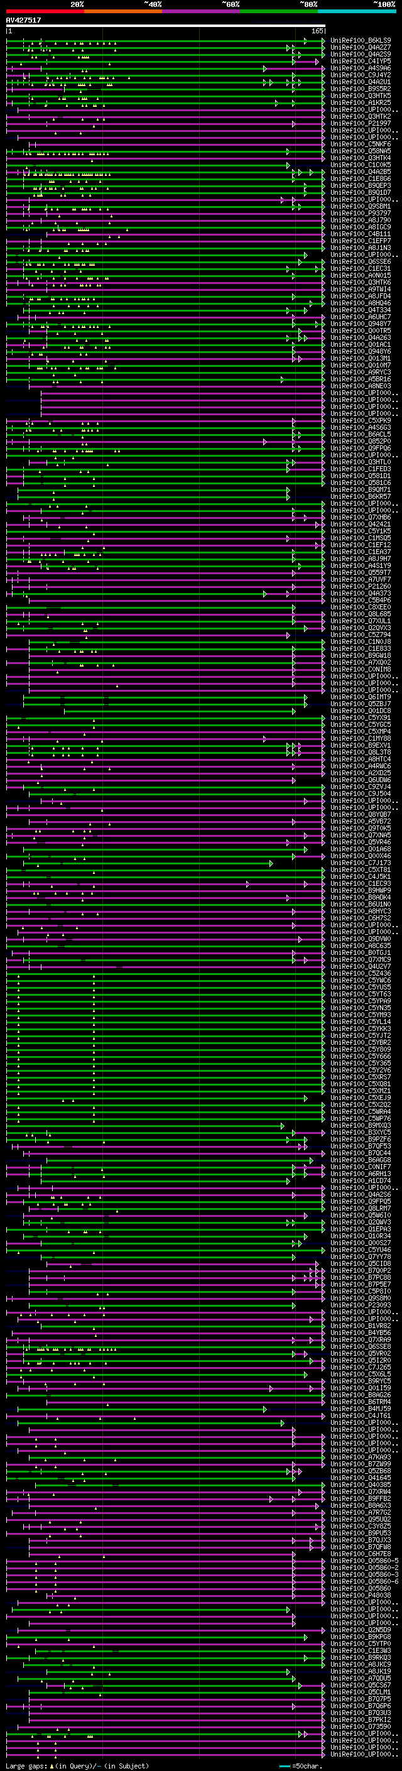Select the UniRef100_A0N015 label
Viewport: 402px width, 1771px height.
click(361, 276)
